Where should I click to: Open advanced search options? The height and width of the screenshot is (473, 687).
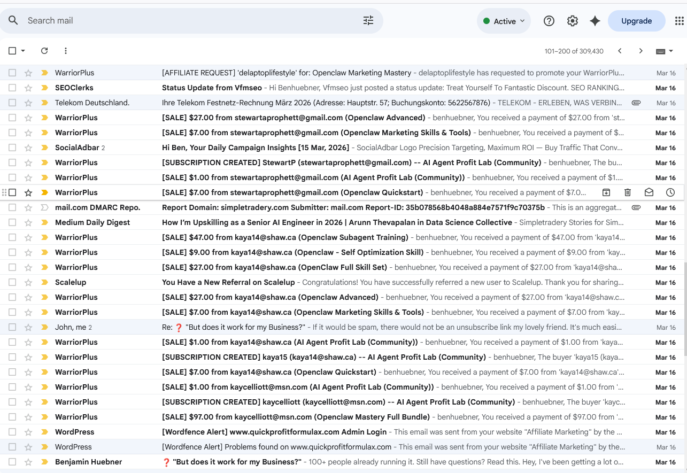tap(368, 20)
